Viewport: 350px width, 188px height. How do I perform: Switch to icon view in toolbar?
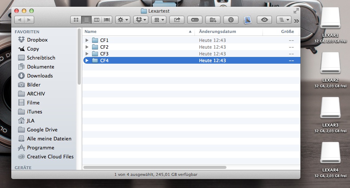click(76, 20)
